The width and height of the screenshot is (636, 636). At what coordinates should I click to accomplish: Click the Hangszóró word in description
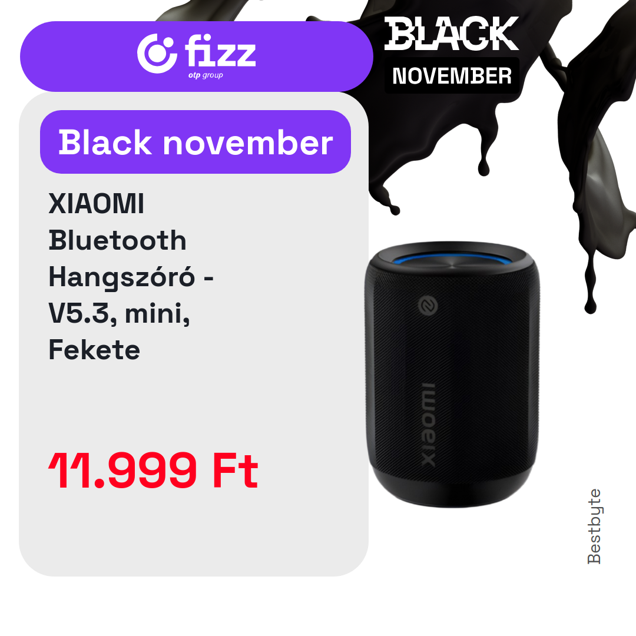tap(122, 277)
